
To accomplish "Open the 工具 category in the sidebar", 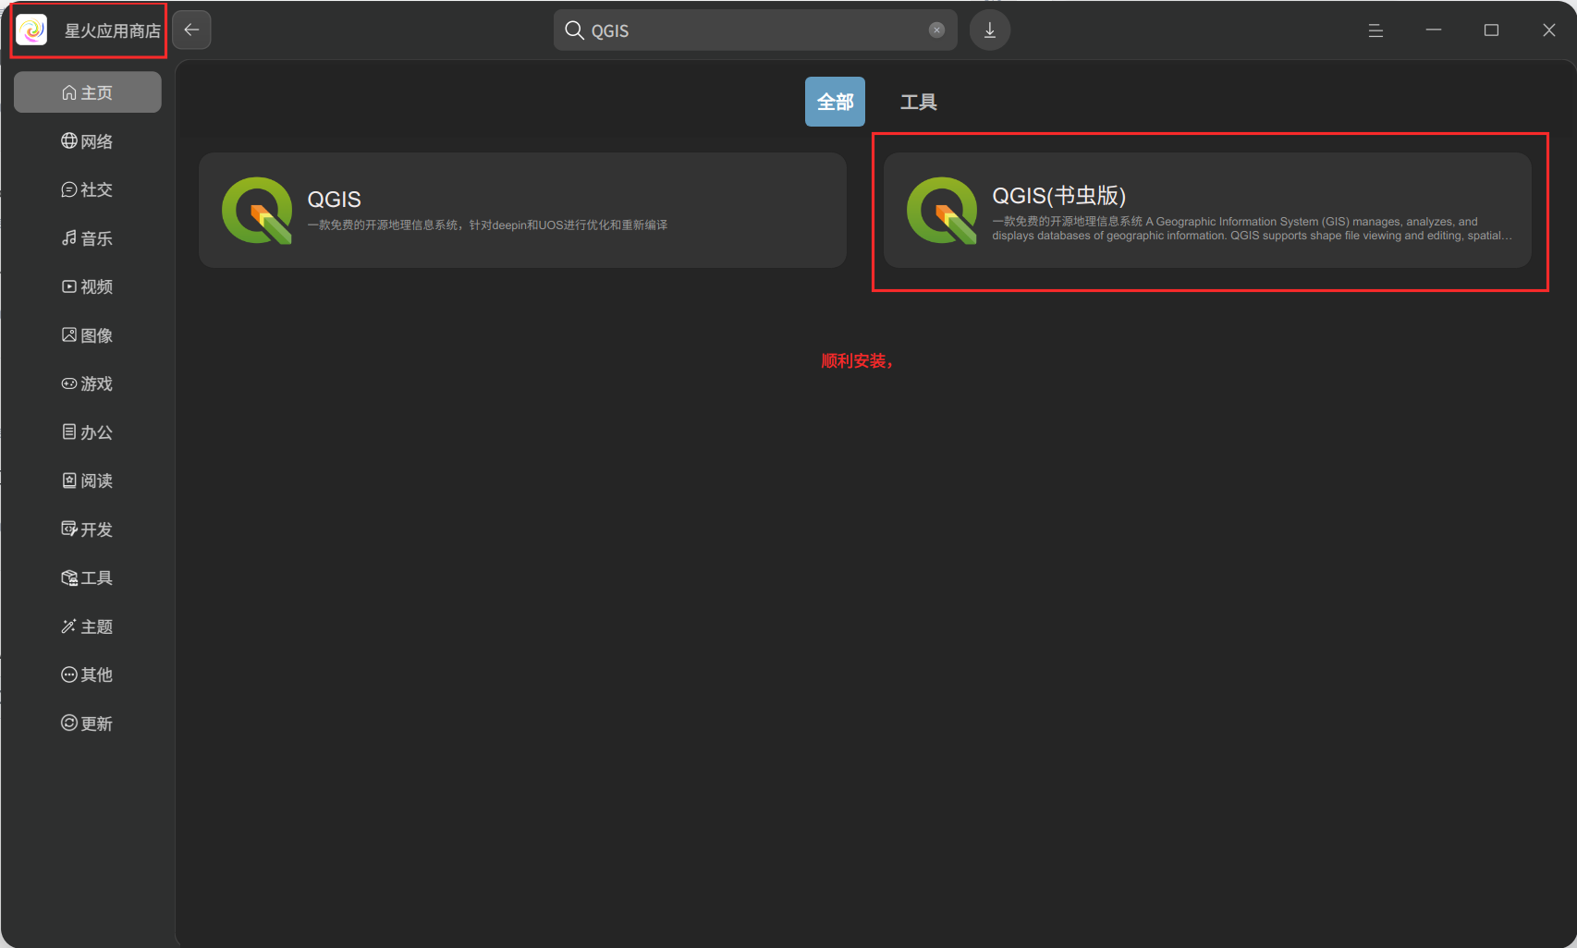I will point(88,577).
